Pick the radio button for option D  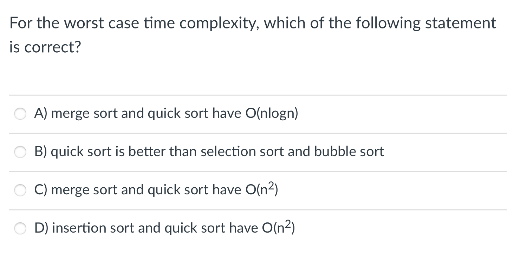point(20,229)
